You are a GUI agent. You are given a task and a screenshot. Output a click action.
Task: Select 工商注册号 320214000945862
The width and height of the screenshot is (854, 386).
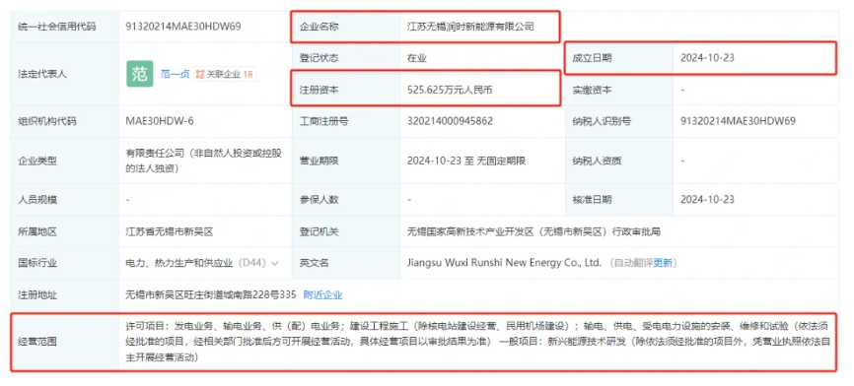click(x=450, y=121)
